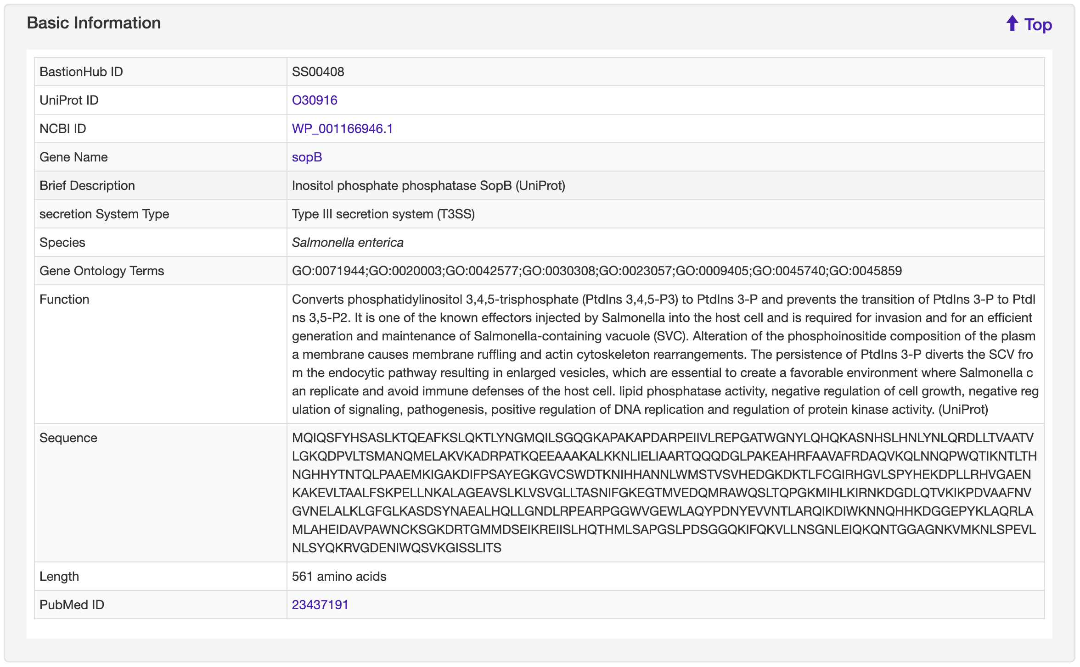Image resolution: width=1080 pixels, height=667 pixels.
Task: Click the SS00408 BastionHub ID value
Action: (x=318, y=72)
